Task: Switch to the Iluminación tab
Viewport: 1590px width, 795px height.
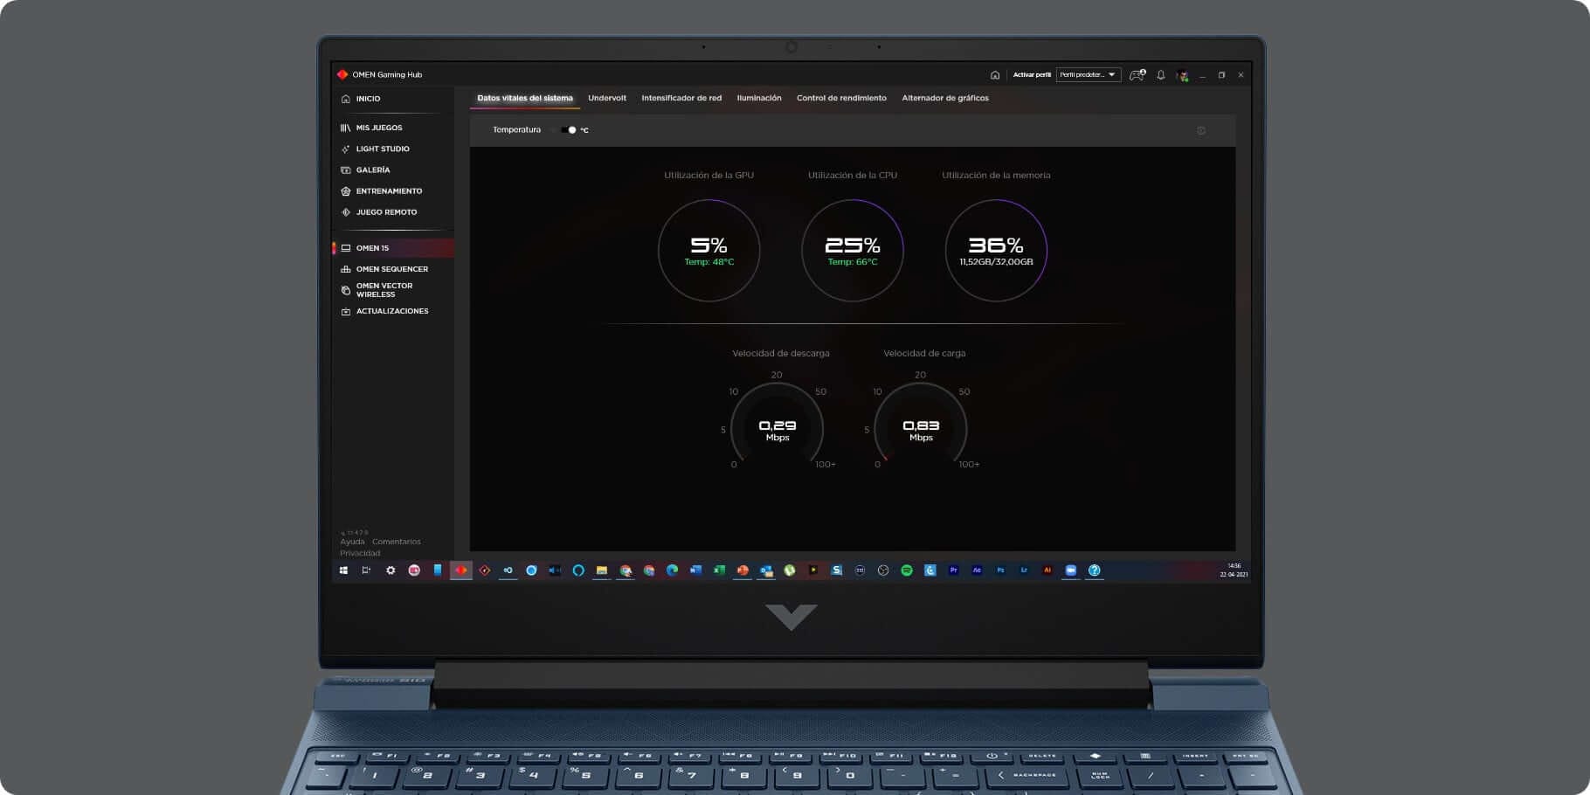Action: tap(759, 98)
